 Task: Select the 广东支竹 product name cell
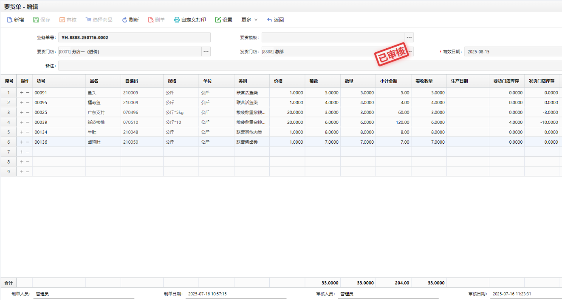[x=103, y=112]
